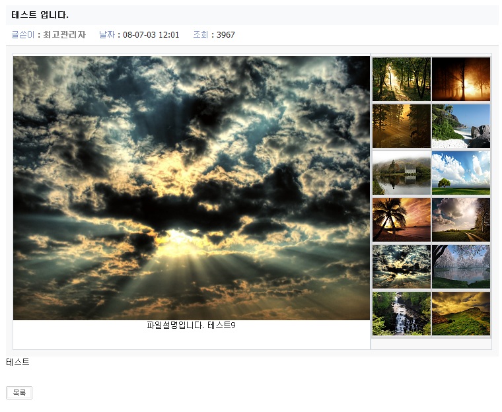Click the body text 테스트
Image resolution: width=502 pixels, height=412 pixels.
point(18,362)
